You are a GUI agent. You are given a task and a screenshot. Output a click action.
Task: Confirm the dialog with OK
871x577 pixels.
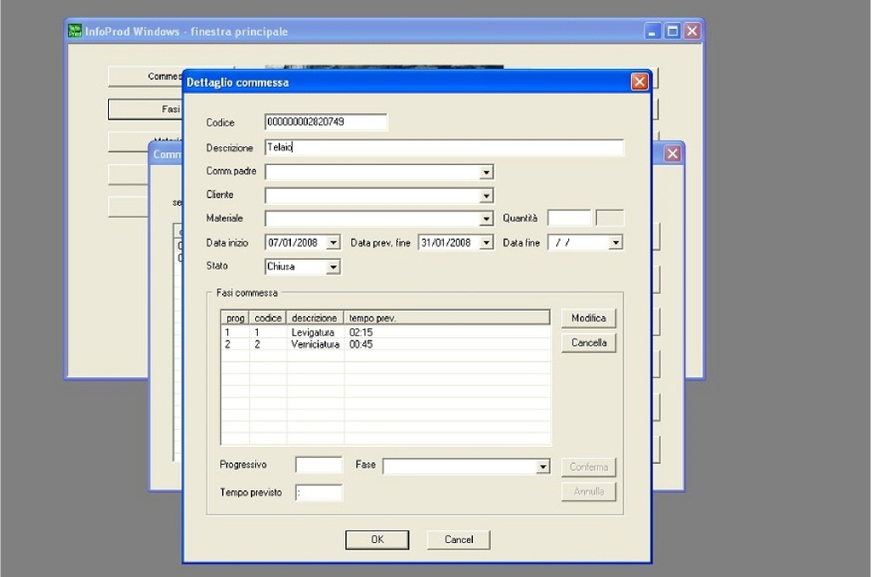[x=377, y=540]
